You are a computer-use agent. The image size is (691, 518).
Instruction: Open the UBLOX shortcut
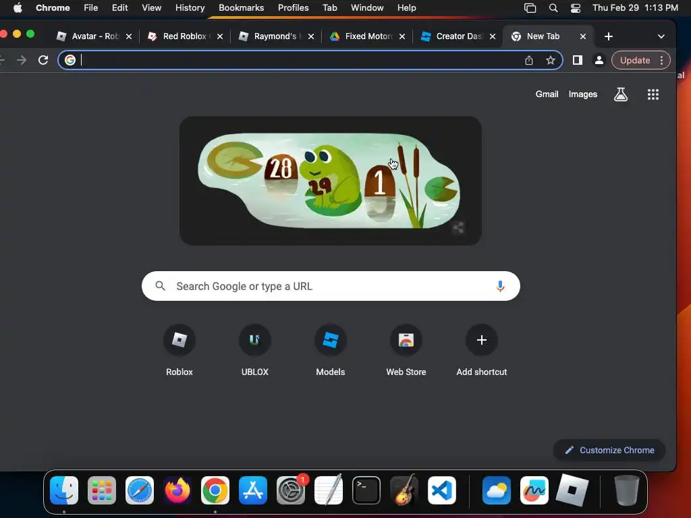(254, 351)
